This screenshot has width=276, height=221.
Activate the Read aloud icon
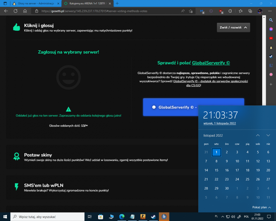pyautogui.click(x=183, y=11)
